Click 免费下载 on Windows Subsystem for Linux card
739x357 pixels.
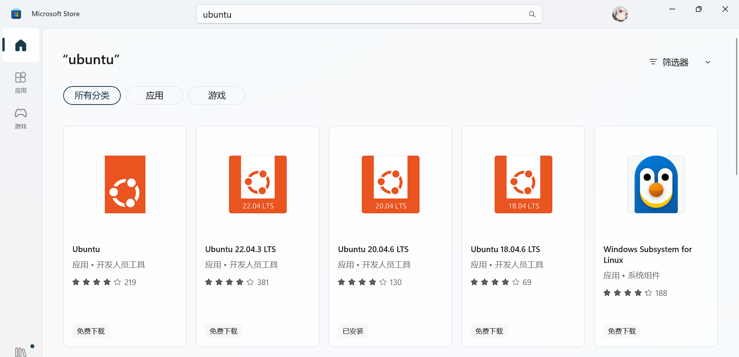click(622, 331)
